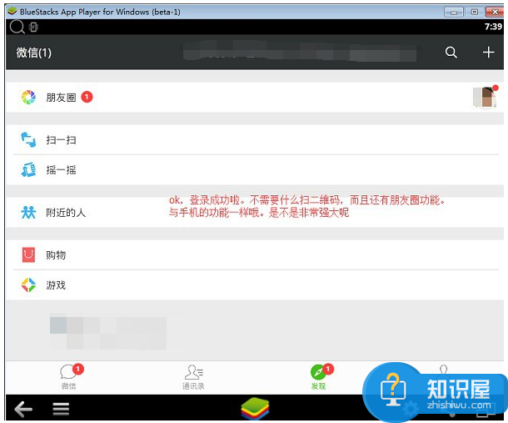
Task: Click the 购物 shopping bag icon
Action: tap(28, 254)
